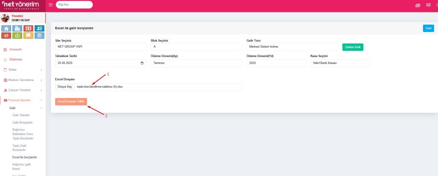Click the megaphone announcement shortcut icon
438x176 pixels.
[6, 36]
